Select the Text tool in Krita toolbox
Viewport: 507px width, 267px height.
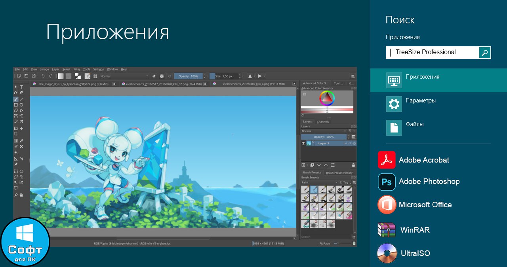(21, 87)
